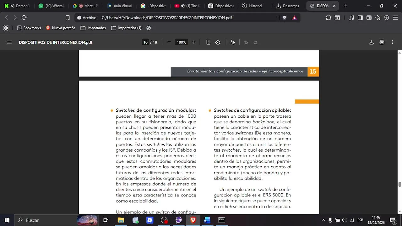Print the PDF document

click(382, 42)
